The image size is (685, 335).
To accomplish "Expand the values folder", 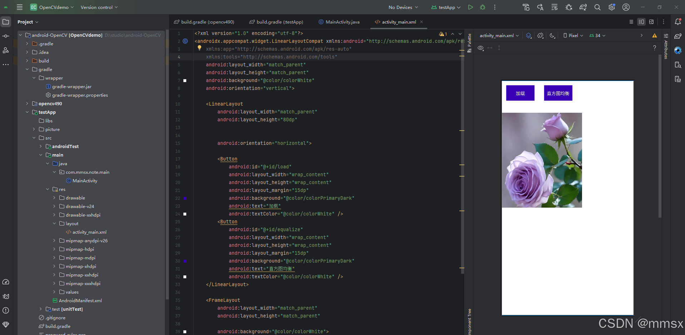I will [x=54, y=292].
